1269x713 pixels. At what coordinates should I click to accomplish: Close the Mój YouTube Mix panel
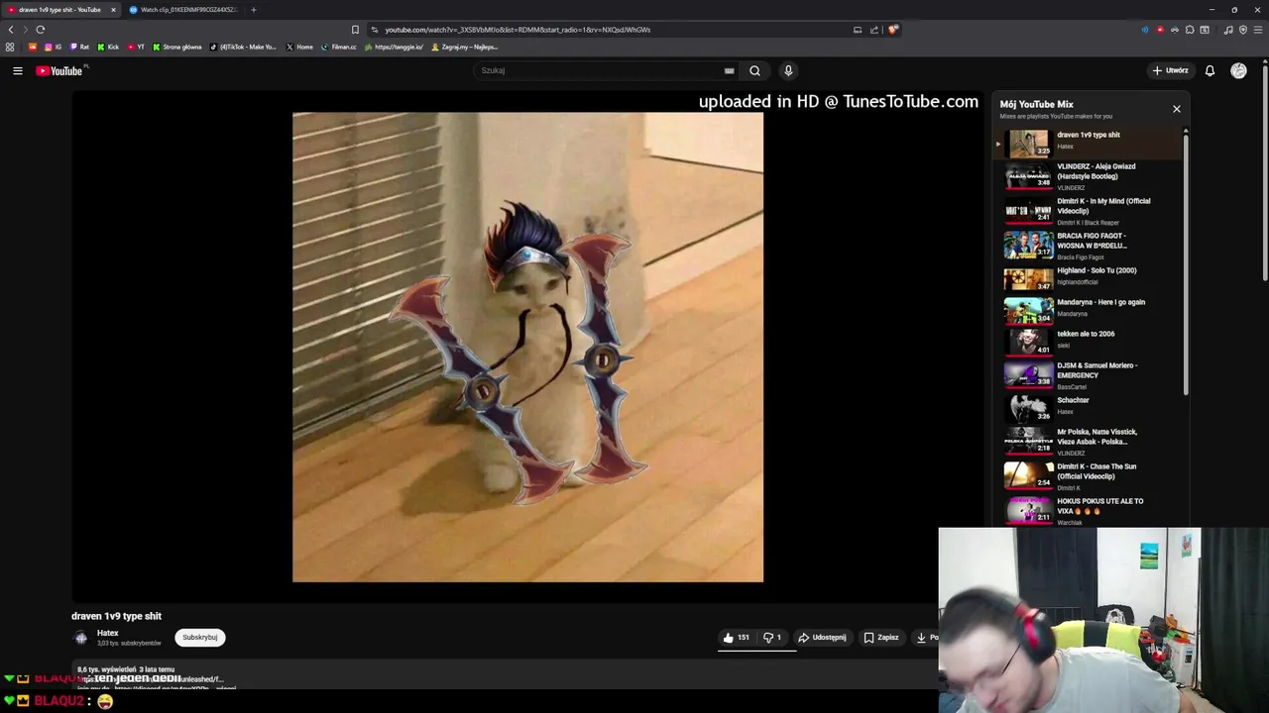1177,109
